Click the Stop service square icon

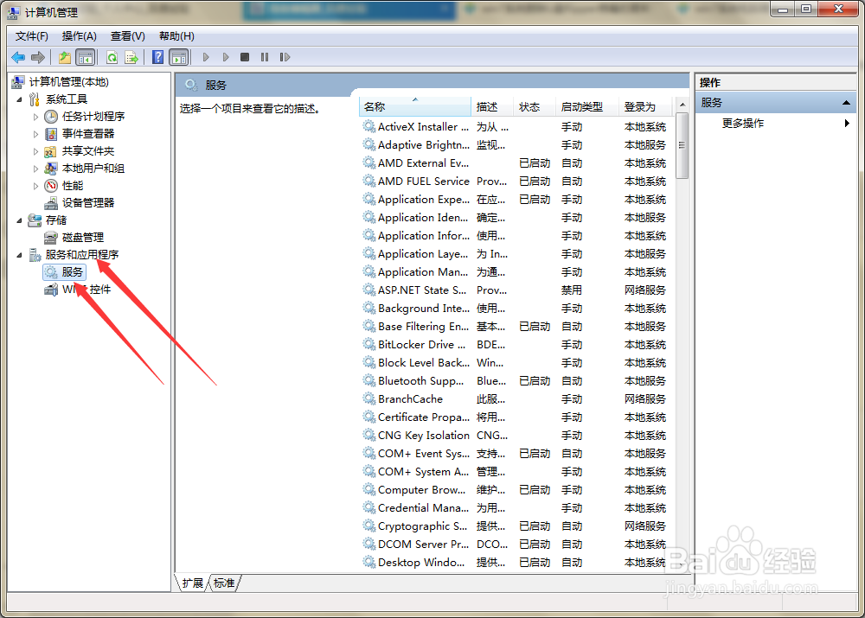(245, 57)
